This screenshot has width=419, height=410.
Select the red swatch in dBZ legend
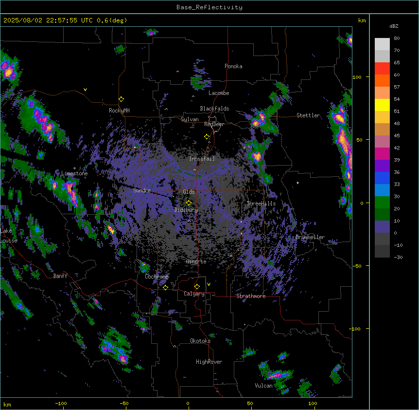pos(382,69)
